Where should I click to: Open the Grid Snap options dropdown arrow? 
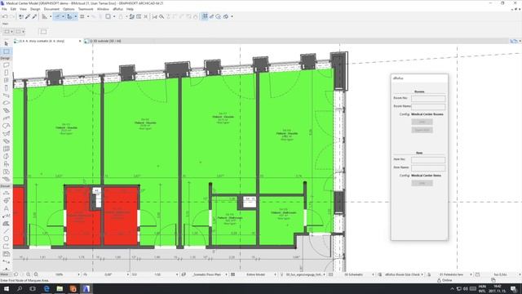click(x=88, y=16)
